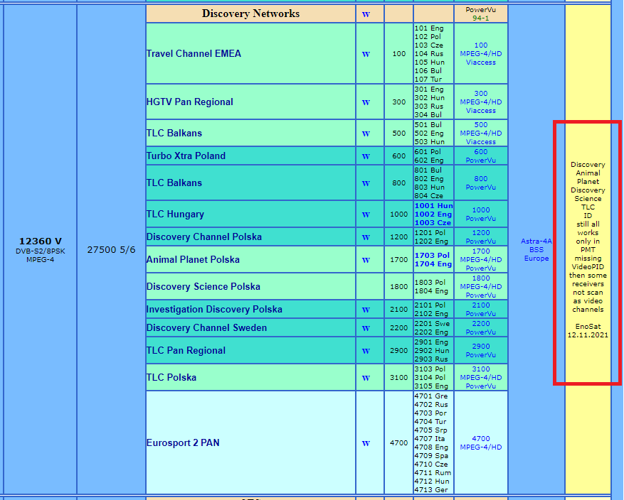Viewport: 624px width, 500px height.
Task: Select the 1703 Pol audio PID text
Action: pyautogui.click(x=432, y=256)
